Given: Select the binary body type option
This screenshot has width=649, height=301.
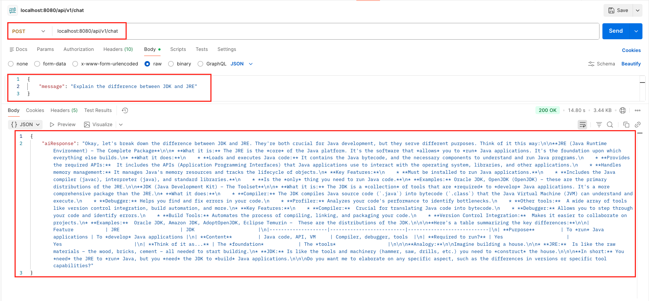Looking at the screenshot, I should (x=171, y=64).
